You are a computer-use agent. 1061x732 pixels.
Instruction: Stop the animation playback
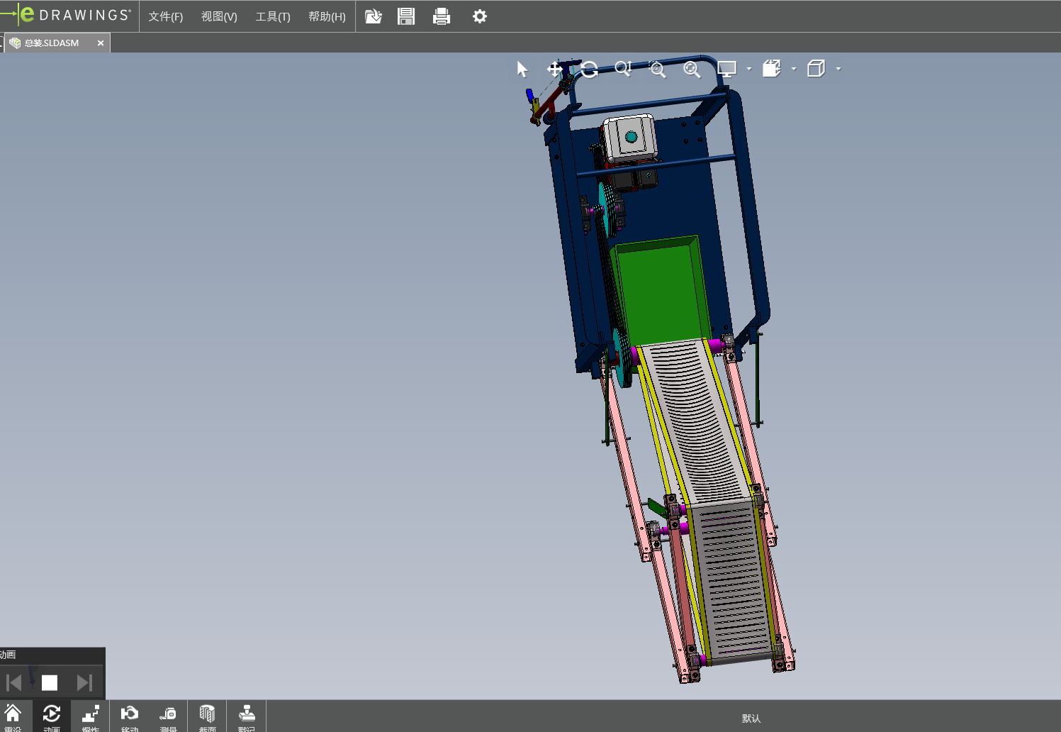(x=50, y=682)
